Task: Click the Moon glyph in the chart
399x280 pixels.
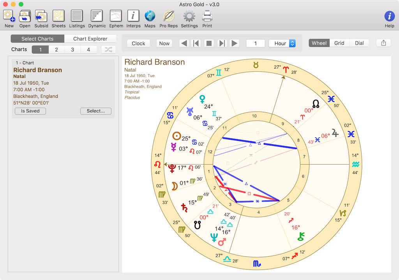Action: [174, 186]
